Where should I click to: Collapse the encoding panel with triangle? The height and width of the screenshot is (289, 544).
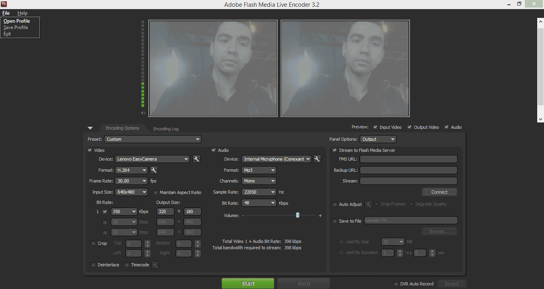click(90, 128)
